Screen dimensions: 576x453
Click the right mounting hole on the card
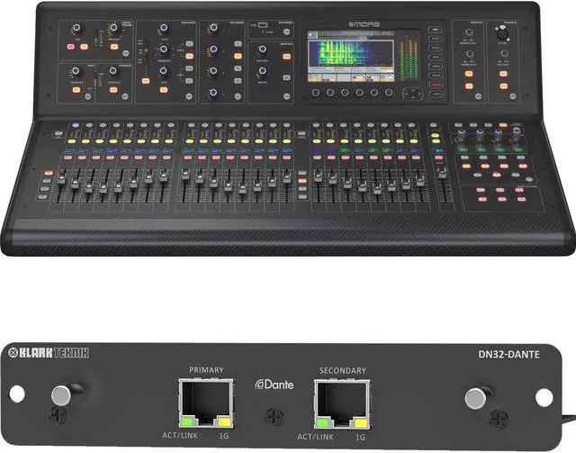[x=544, y=397]
